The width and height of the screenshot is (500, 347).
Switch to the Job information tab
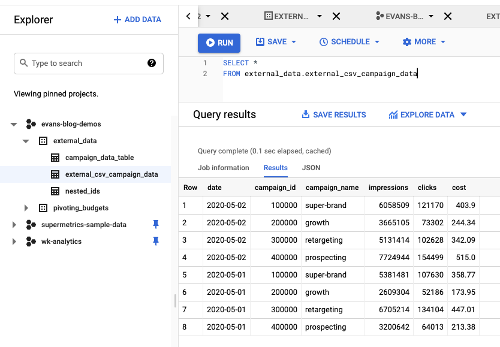[x=223, y=168]
